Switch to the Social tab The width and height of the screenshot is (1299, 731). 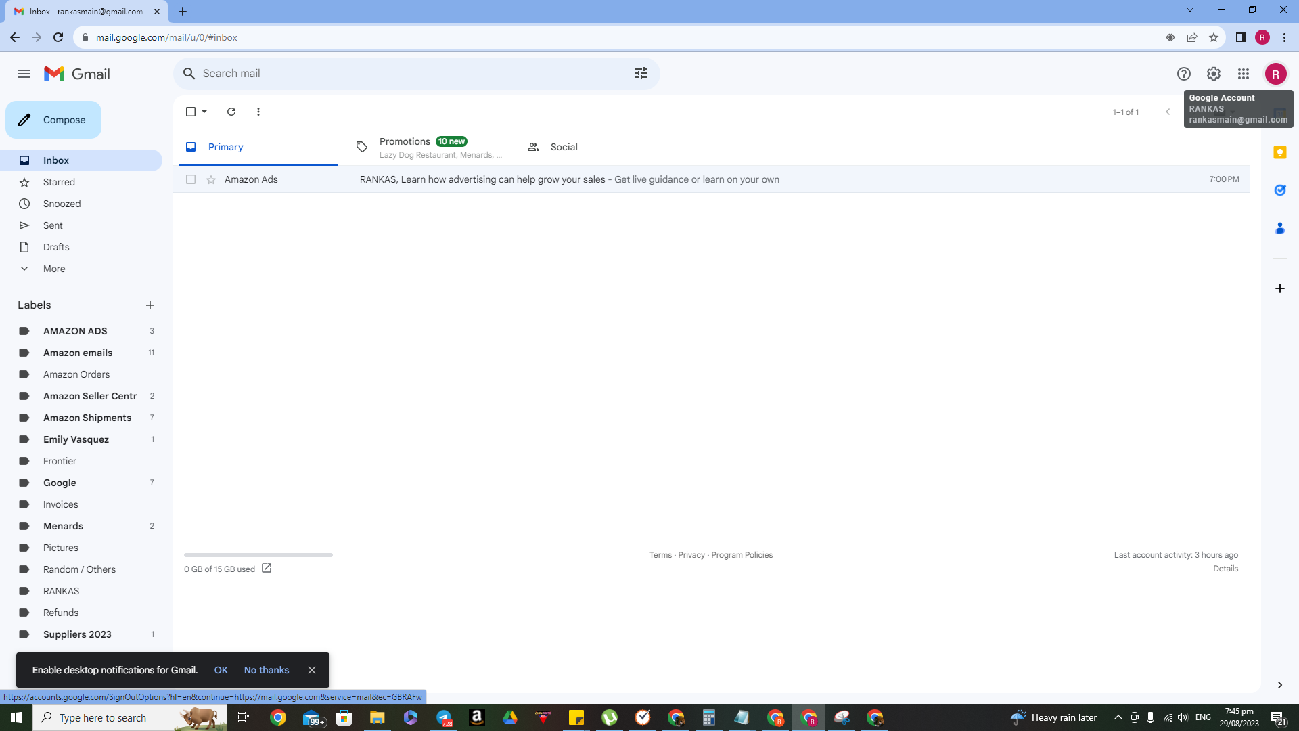pos(600,147)
